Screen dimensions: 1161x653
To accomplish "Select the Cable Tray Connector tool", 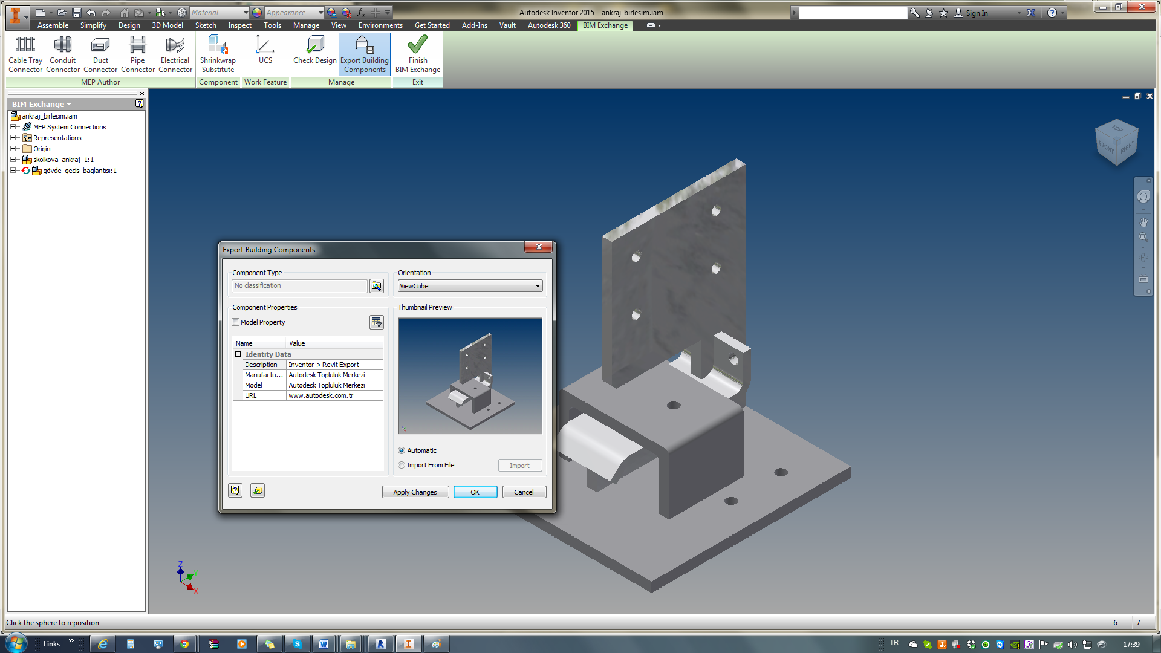I will click(x=25, y=54).
